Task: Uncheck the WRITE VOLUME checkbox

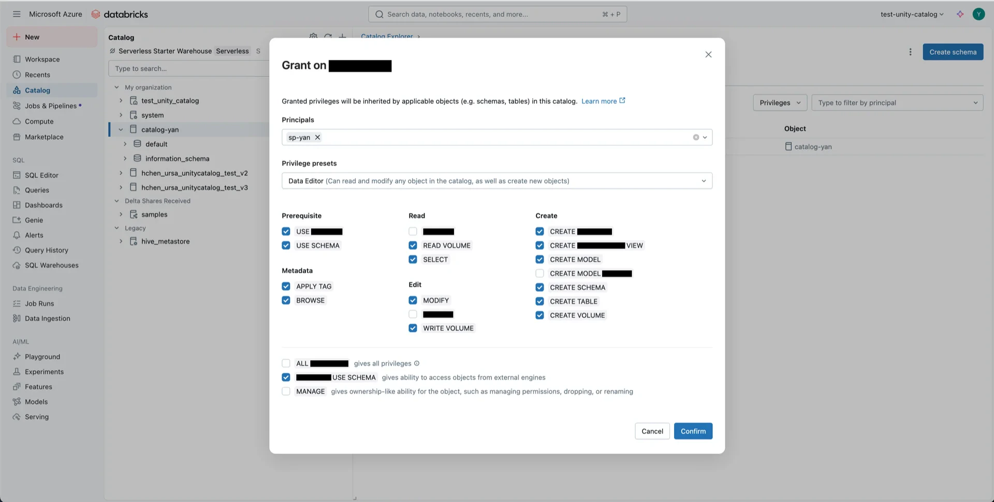Action: [x=413, y=328]
